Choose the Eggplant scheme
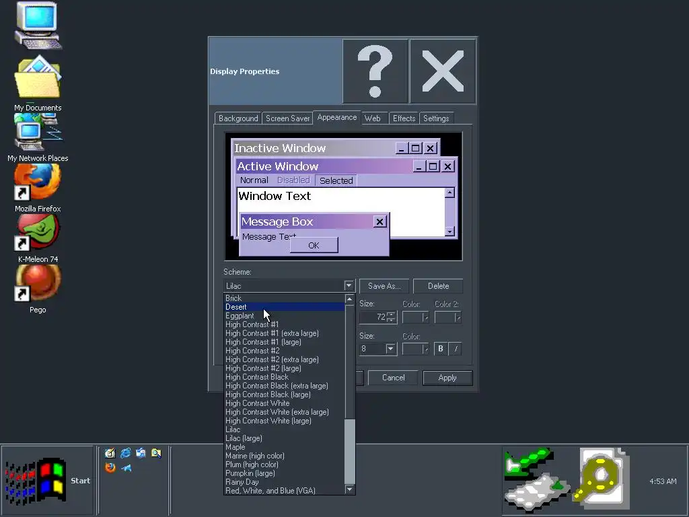 285,316
